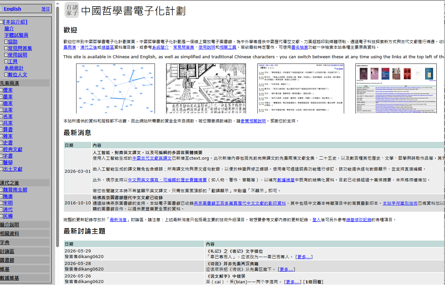
Task: Expand the 民國 period plus box
Action: [1, 216]
